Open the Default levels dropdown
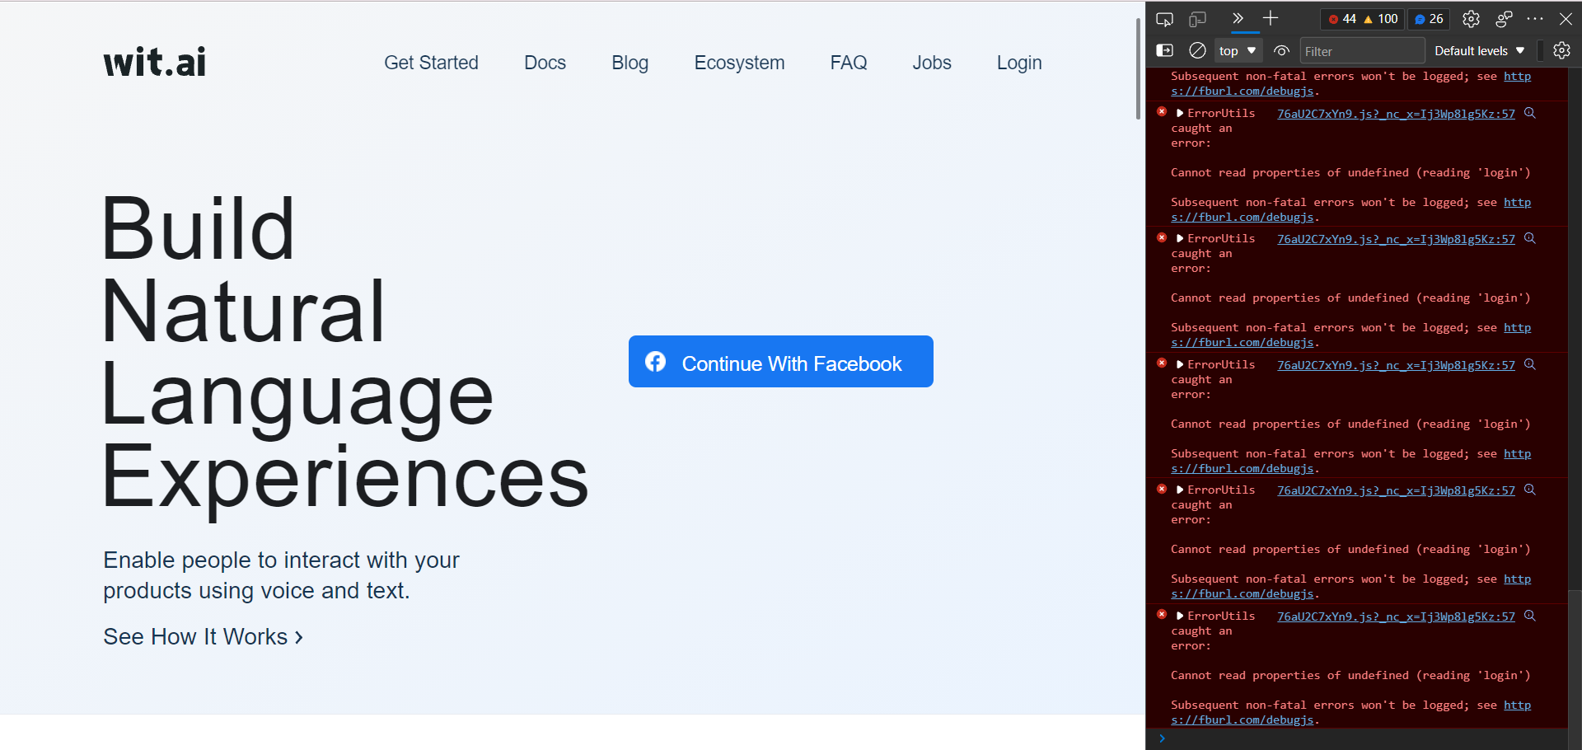This screenshot has height=750, width=1582. tap(1480, 51)
